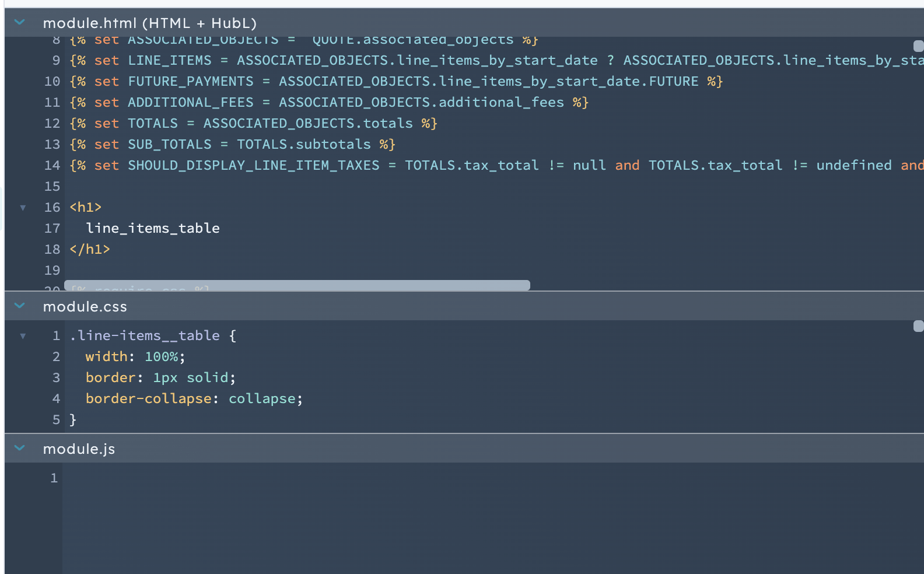Screen dimensions: 924x574
Task: Click the vertical scrollbar thumb in module.css
Action: [x=919, y=326]
